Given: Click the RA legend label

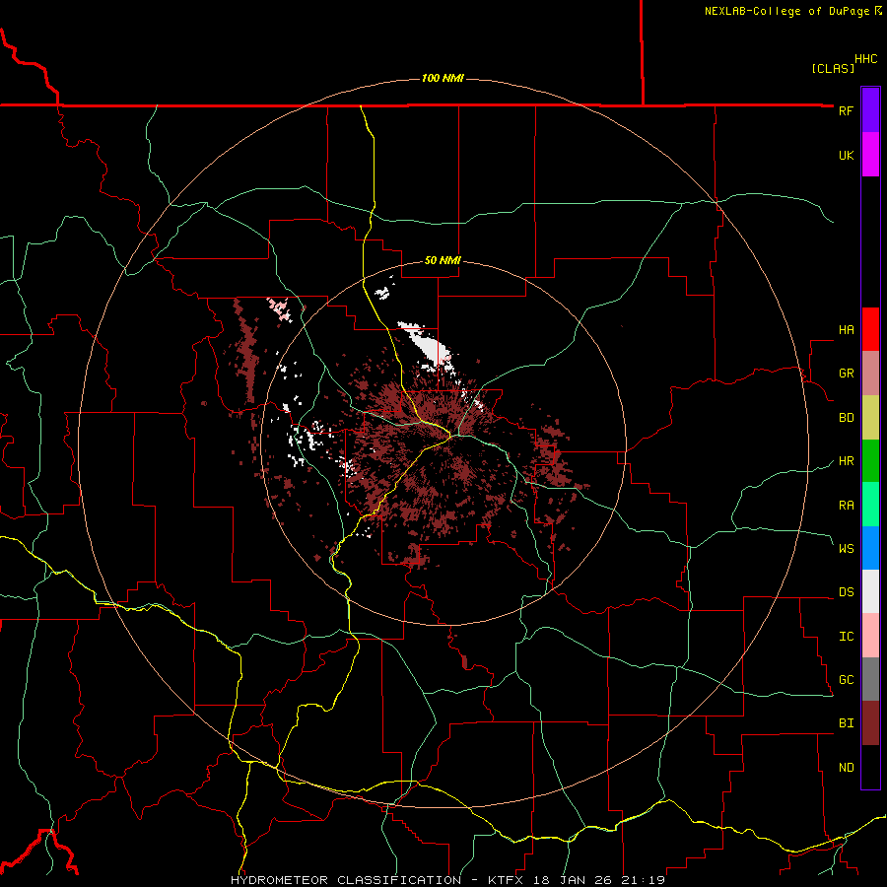Looking at the screenshot, I should coord(846,506).
